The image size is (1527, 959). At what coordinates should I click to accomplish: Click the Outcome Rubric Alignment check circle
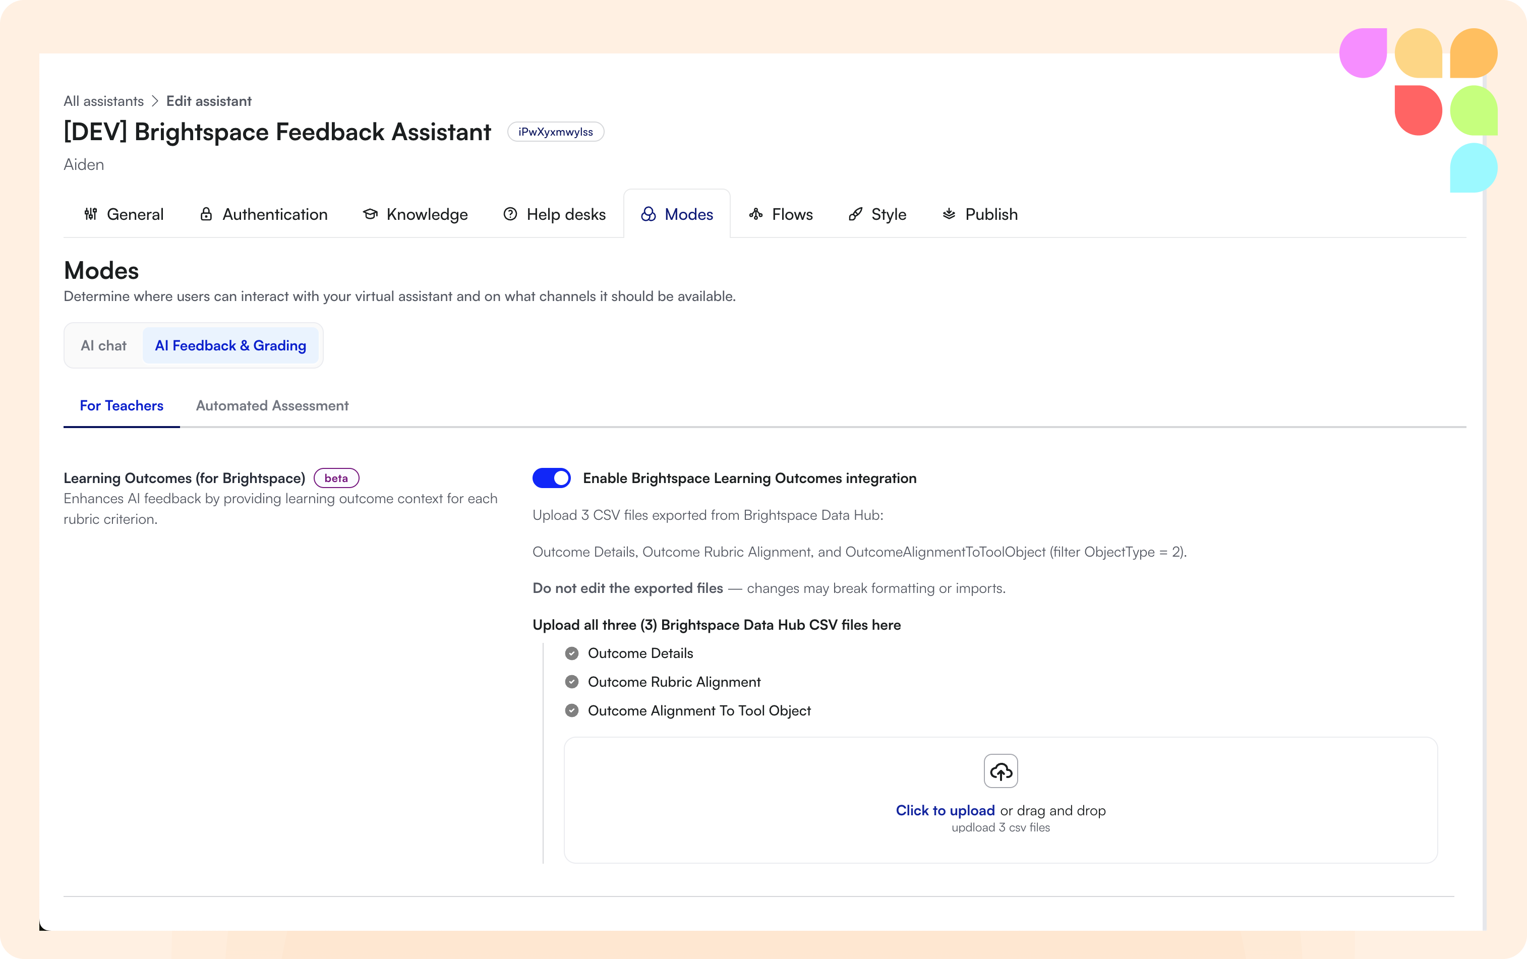[x=572, y=682]
